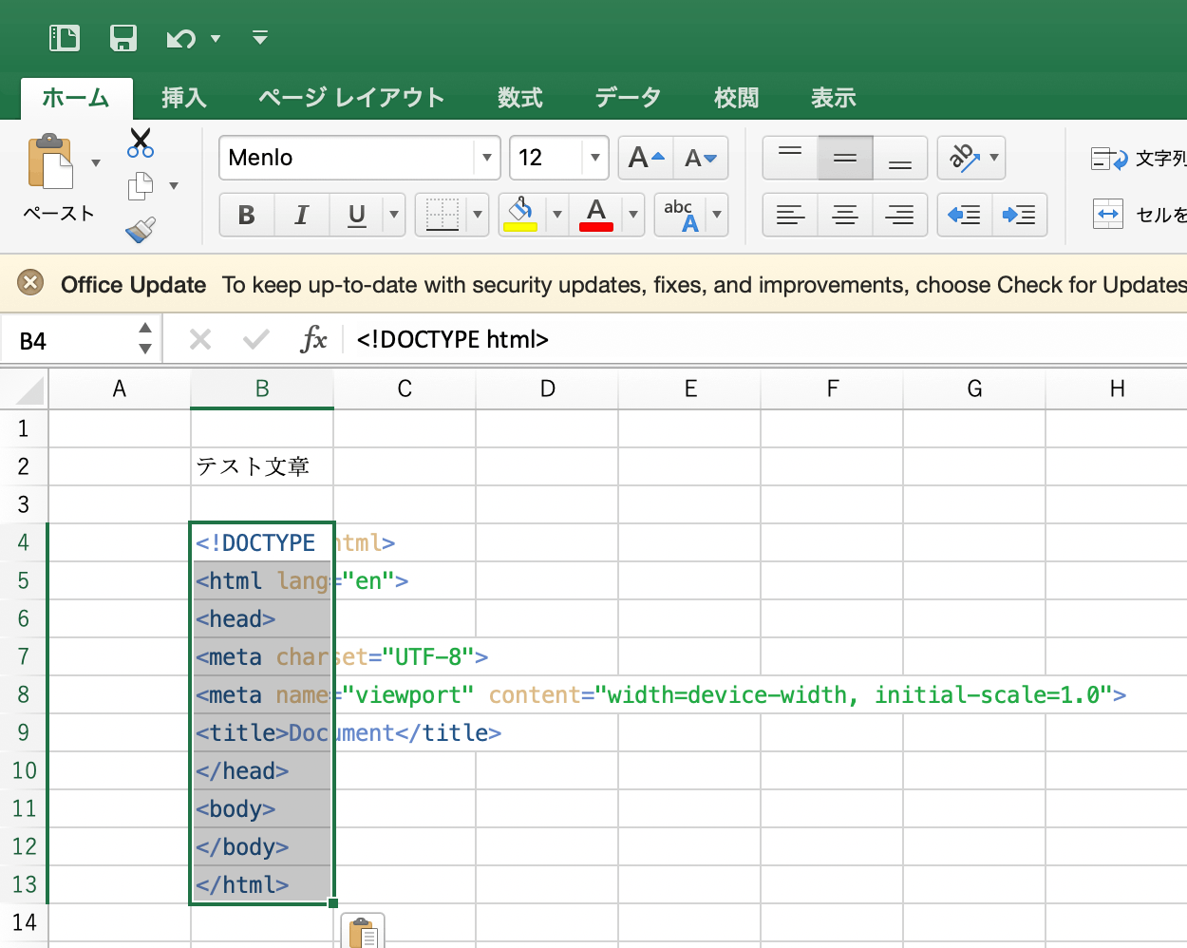
Task: Click the Undo arrow icon
Action: click(180, 38)
